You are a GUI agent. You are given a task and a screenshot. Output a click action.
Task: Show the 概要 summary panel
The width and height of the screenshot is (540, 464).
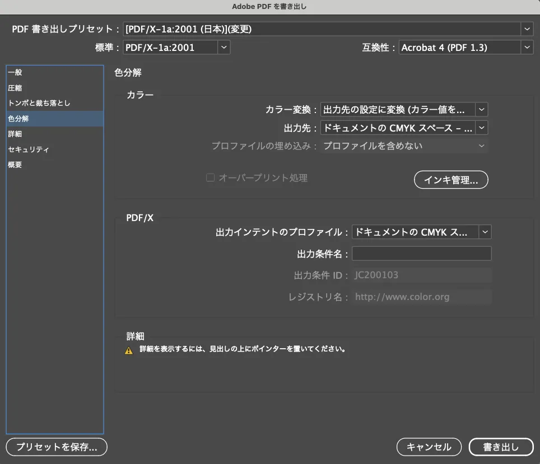16,165
